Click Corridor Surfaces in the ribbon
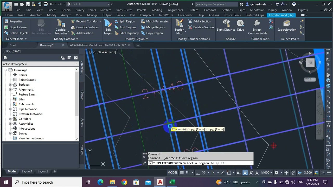Viewport: 333px width, 187px height. click(x=85, y=27)
